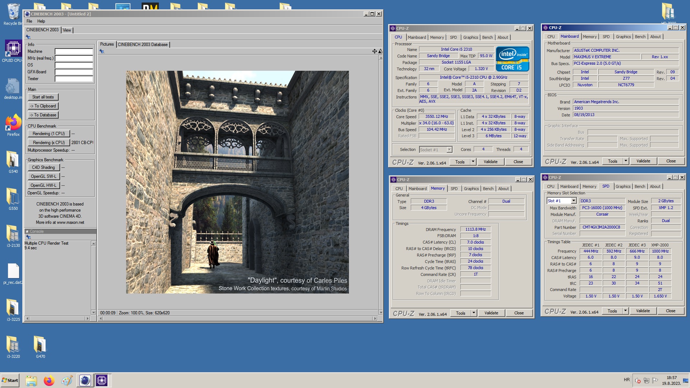The width and height of the screenshot is (690, 388).
Task: Click Firefox icon in taskbar
Action: [x=49, y=380]
